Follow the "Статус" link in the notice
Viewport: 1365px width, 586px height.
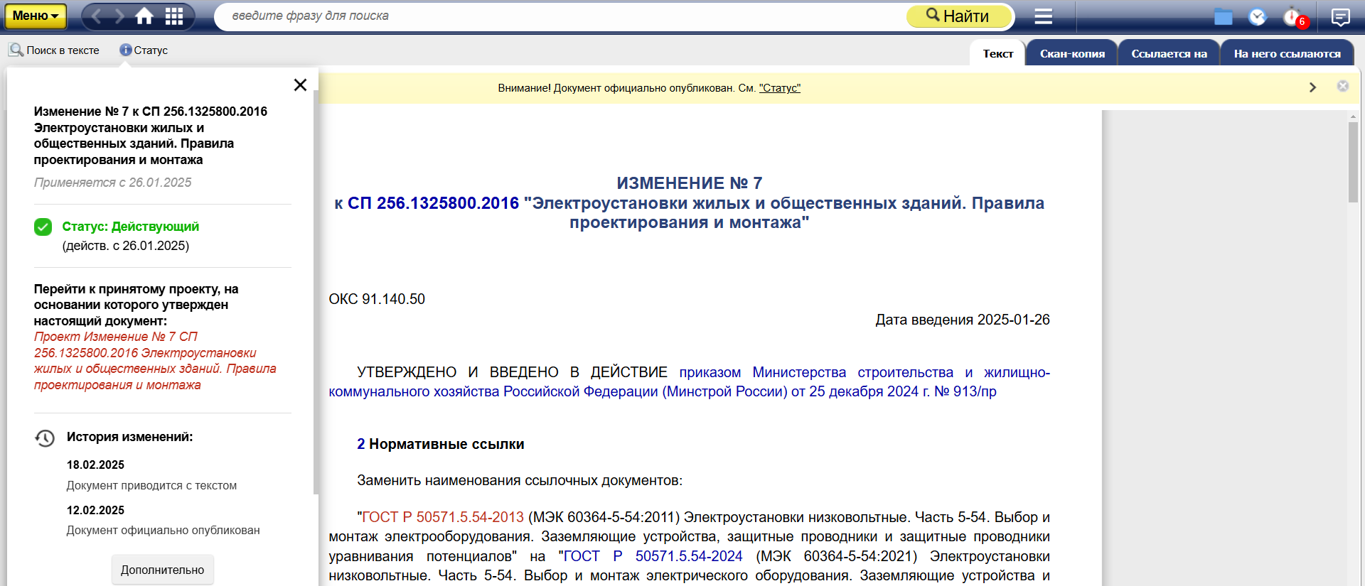pyautogui.click(x=779, y=88)
